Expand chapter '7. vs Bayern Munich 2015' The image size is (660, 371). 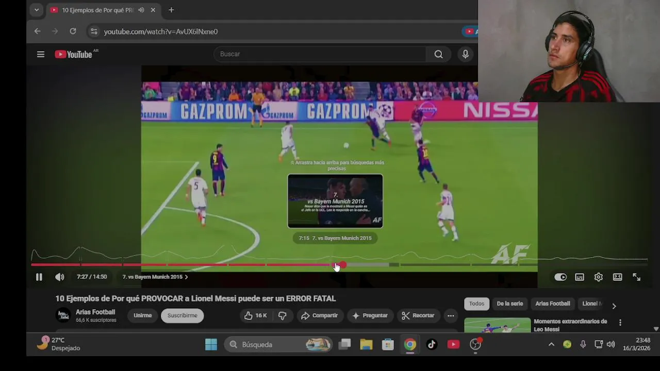point(155,277)
